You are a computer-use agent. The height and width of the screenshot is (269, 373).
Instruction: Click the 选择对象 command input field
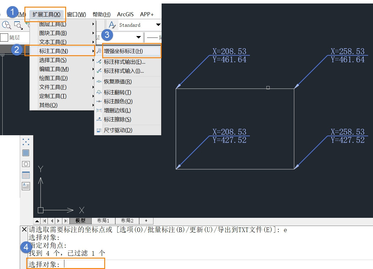[x=66, y=264]
